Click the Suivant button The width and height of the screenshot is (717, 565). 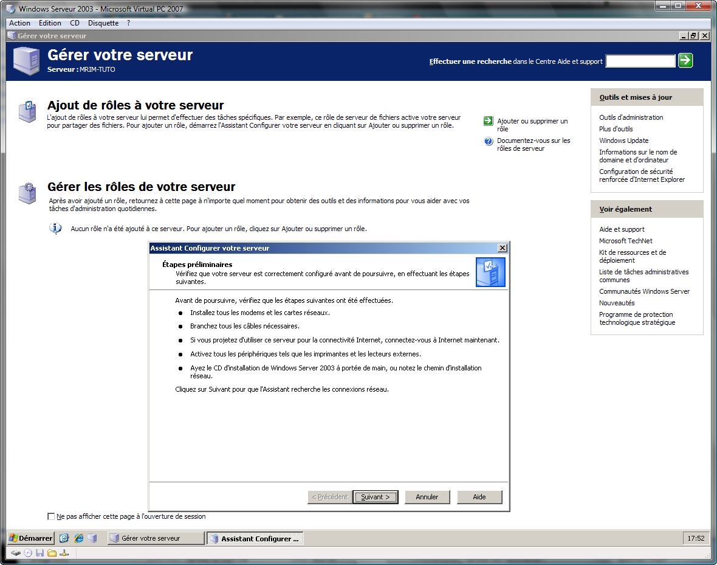[376, 497]
